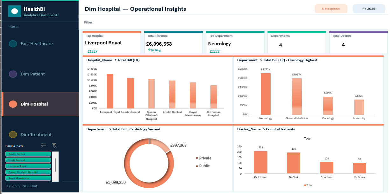Click the 5 Hospitals badge button

click(330, 9)
